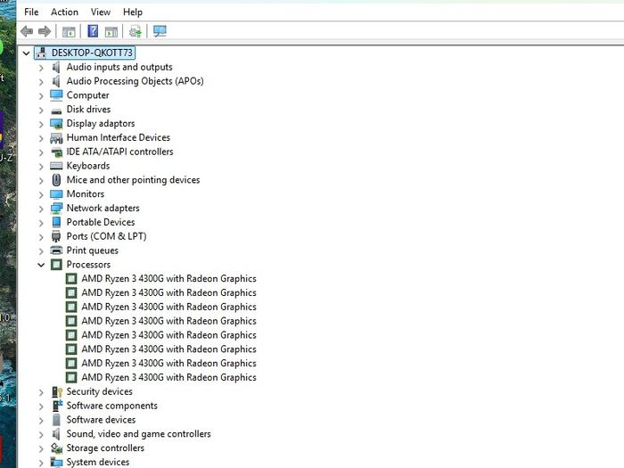Expand Audio inputs and outputs
624x468 pixels.
click(41, 68)
